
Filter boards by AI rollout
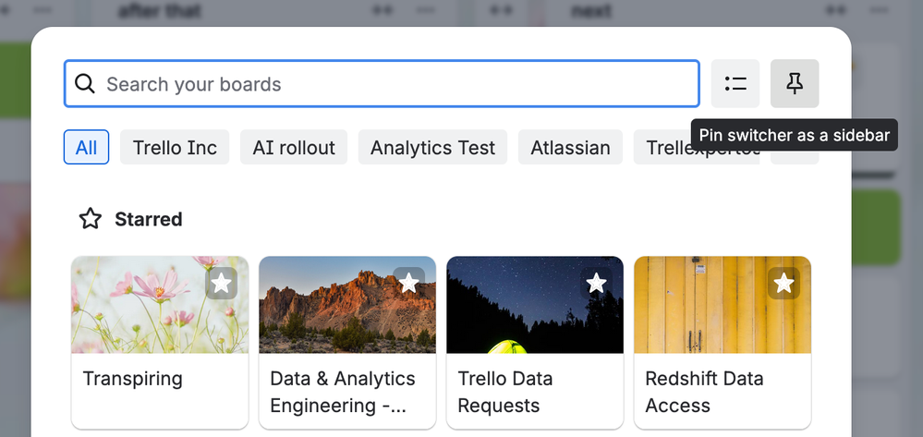[x=294, y=148]
